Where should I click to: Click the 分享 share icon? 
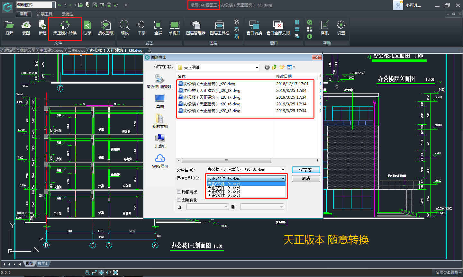click(87, 28)
